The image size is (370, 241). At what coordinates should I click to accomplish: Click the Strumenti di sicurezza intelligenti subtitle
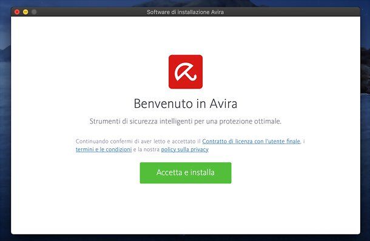(186, 121)
